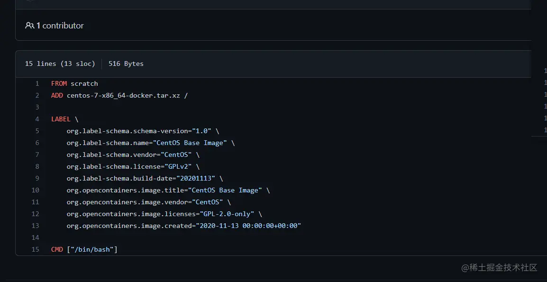The image size is (547, 282).
Task: Select line number 1
Action: (x=37, y=84)
